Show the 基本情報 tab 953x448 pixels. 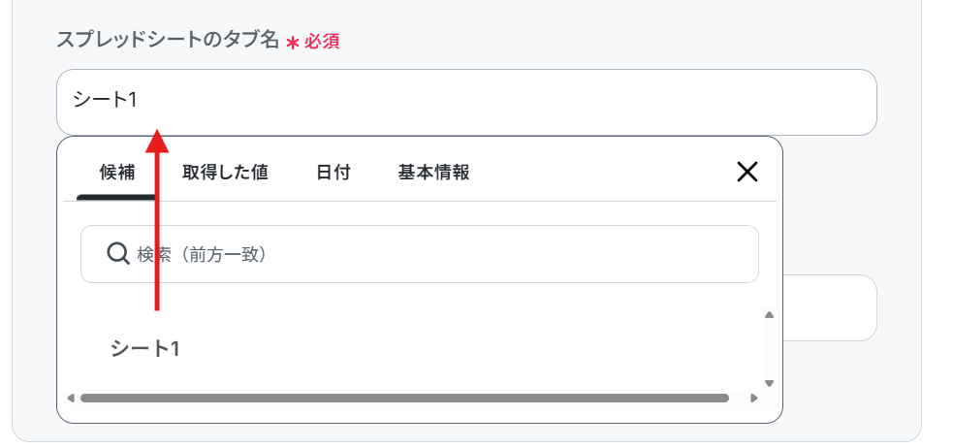click(x=433, y=173)
